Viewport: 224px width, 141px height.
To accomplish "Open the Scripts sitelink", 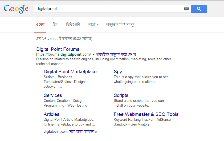I will [x=121, y=95].
